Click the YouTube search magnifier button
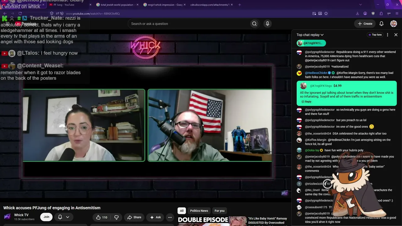Screen dimensions: 402x226 click(x=254, y=24)
